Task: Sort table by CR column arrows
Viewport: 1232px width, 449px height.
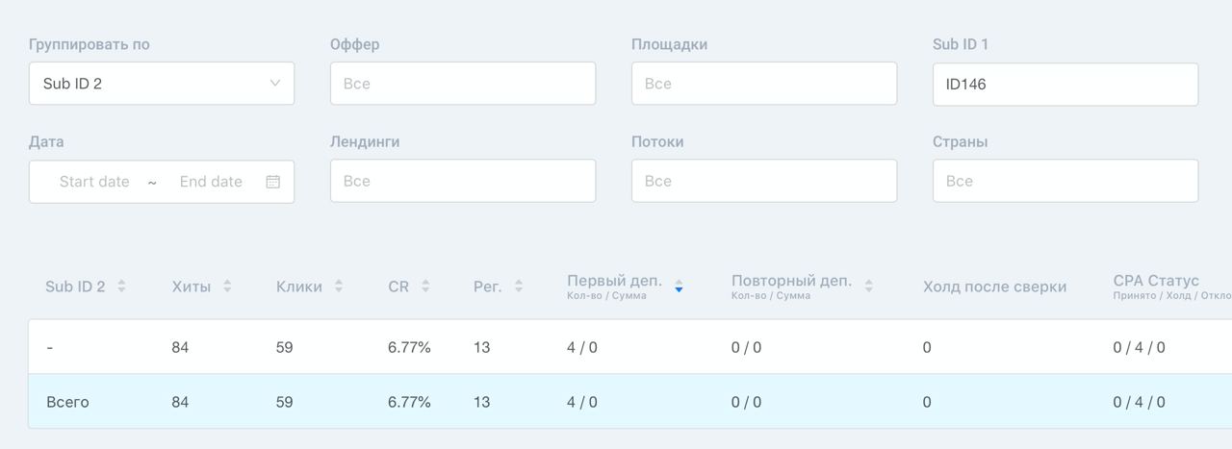Action: point(425,287)
